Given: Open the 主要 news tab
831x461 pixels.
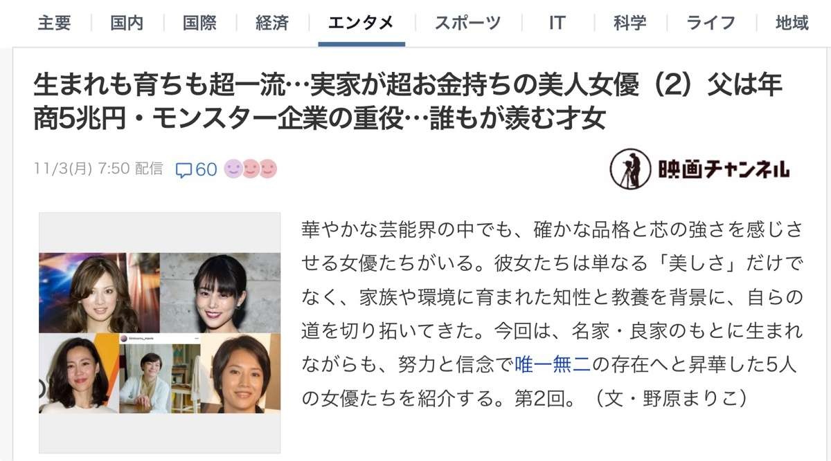Looking at the screenshot, I should (54, 23).
